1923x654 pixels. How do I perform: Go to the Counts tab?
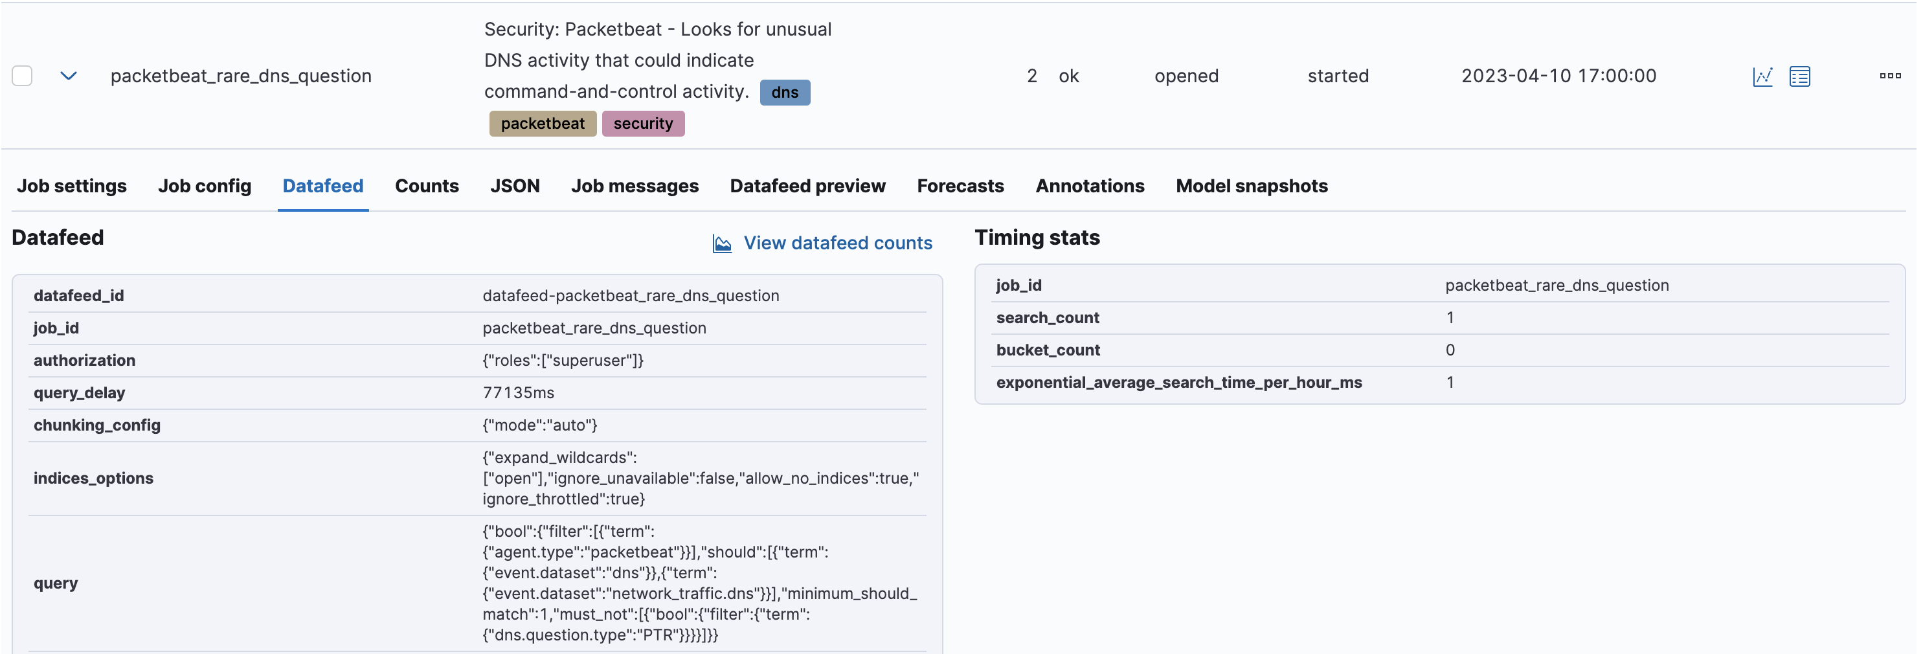[x=426, y=186]
